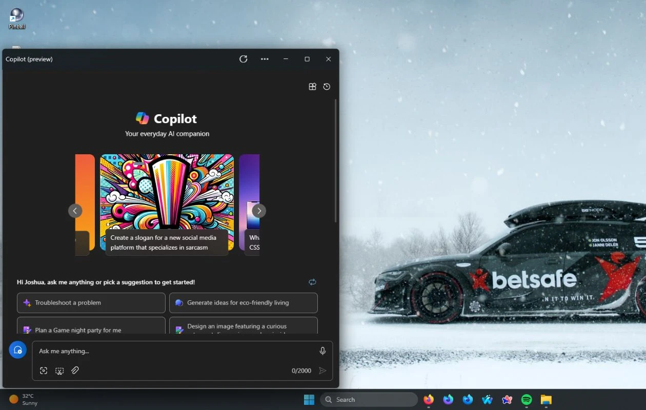
Task: Click the Copilot avatar beside the input box
Action: [x=17, y=349]
